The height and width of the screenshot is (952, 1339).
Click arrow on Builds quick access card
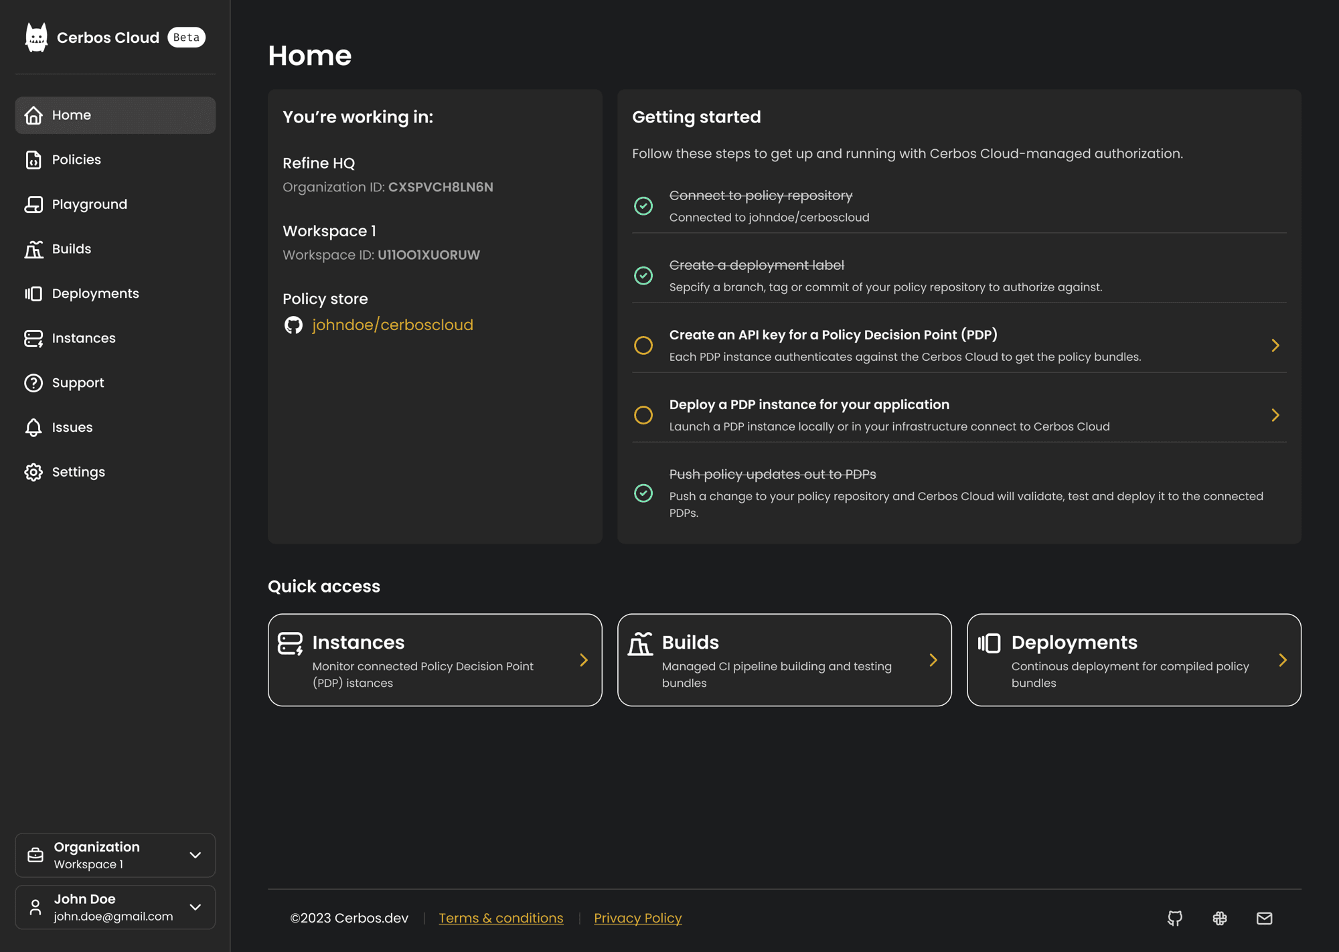[933, 660]
